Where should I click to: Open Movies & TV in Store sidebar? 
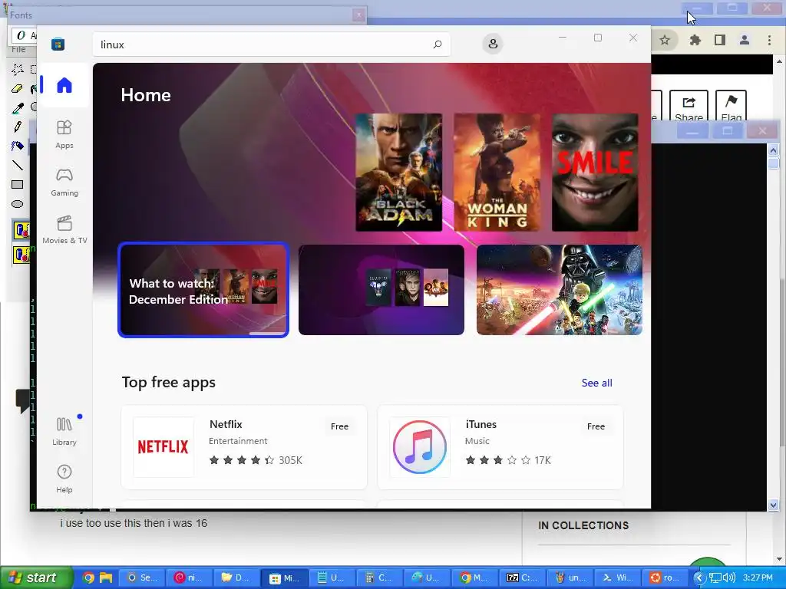pos(64,230)
